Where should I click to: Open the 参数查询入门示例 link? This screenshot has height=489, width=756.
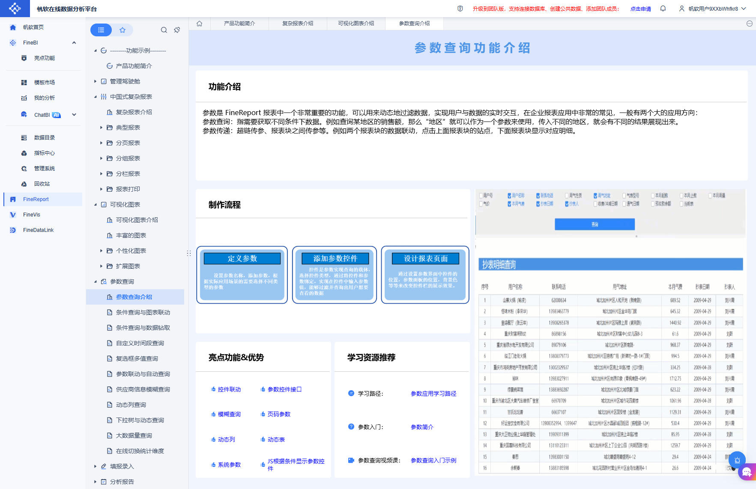pyautogui.click(x=433, y=460)
